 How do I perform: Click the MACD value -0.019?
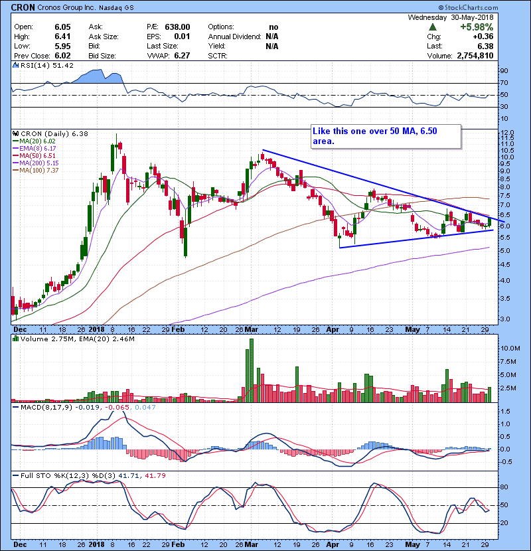coord(88,408)
